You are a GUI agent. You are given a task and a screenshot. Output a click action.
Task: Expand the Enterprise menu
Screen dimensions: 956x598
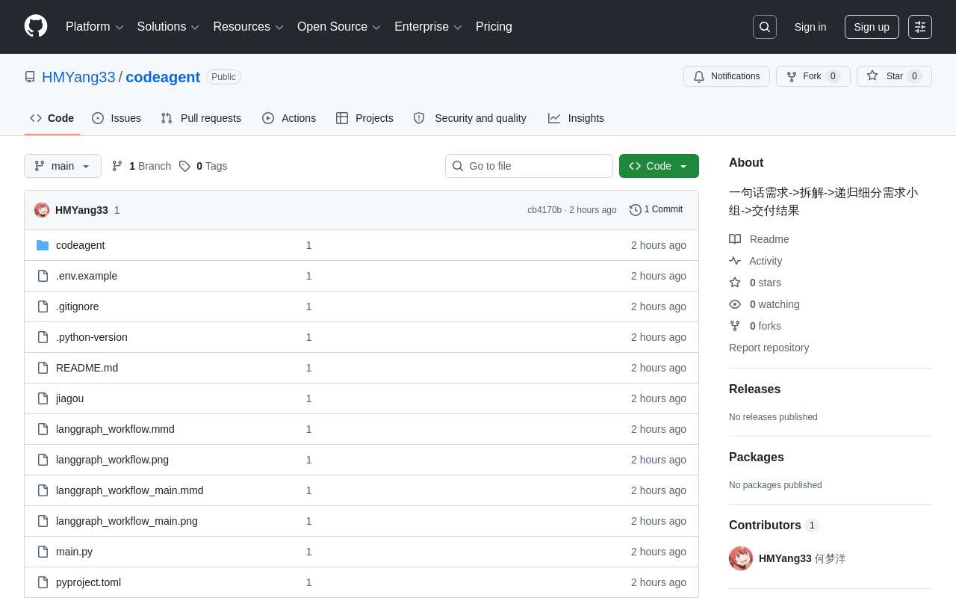click(x=428, y=27)
